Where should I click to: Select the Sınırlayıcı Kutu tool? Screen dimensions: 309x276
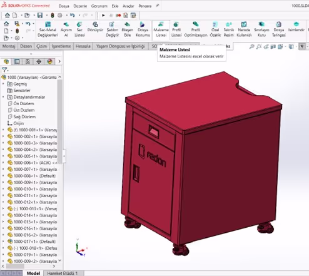261,29
